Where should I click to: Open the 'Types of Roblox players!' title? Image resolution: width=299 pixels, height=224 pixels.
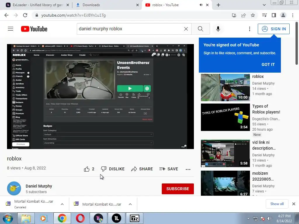pyautogui.click(x=266, y=109)
